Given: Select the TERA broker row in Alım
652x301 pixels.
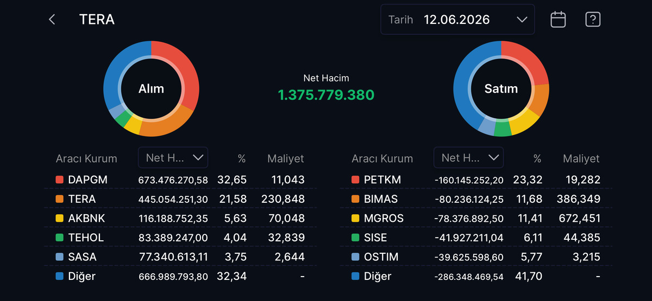Looking at the screenshot, I should coord(180,199).
